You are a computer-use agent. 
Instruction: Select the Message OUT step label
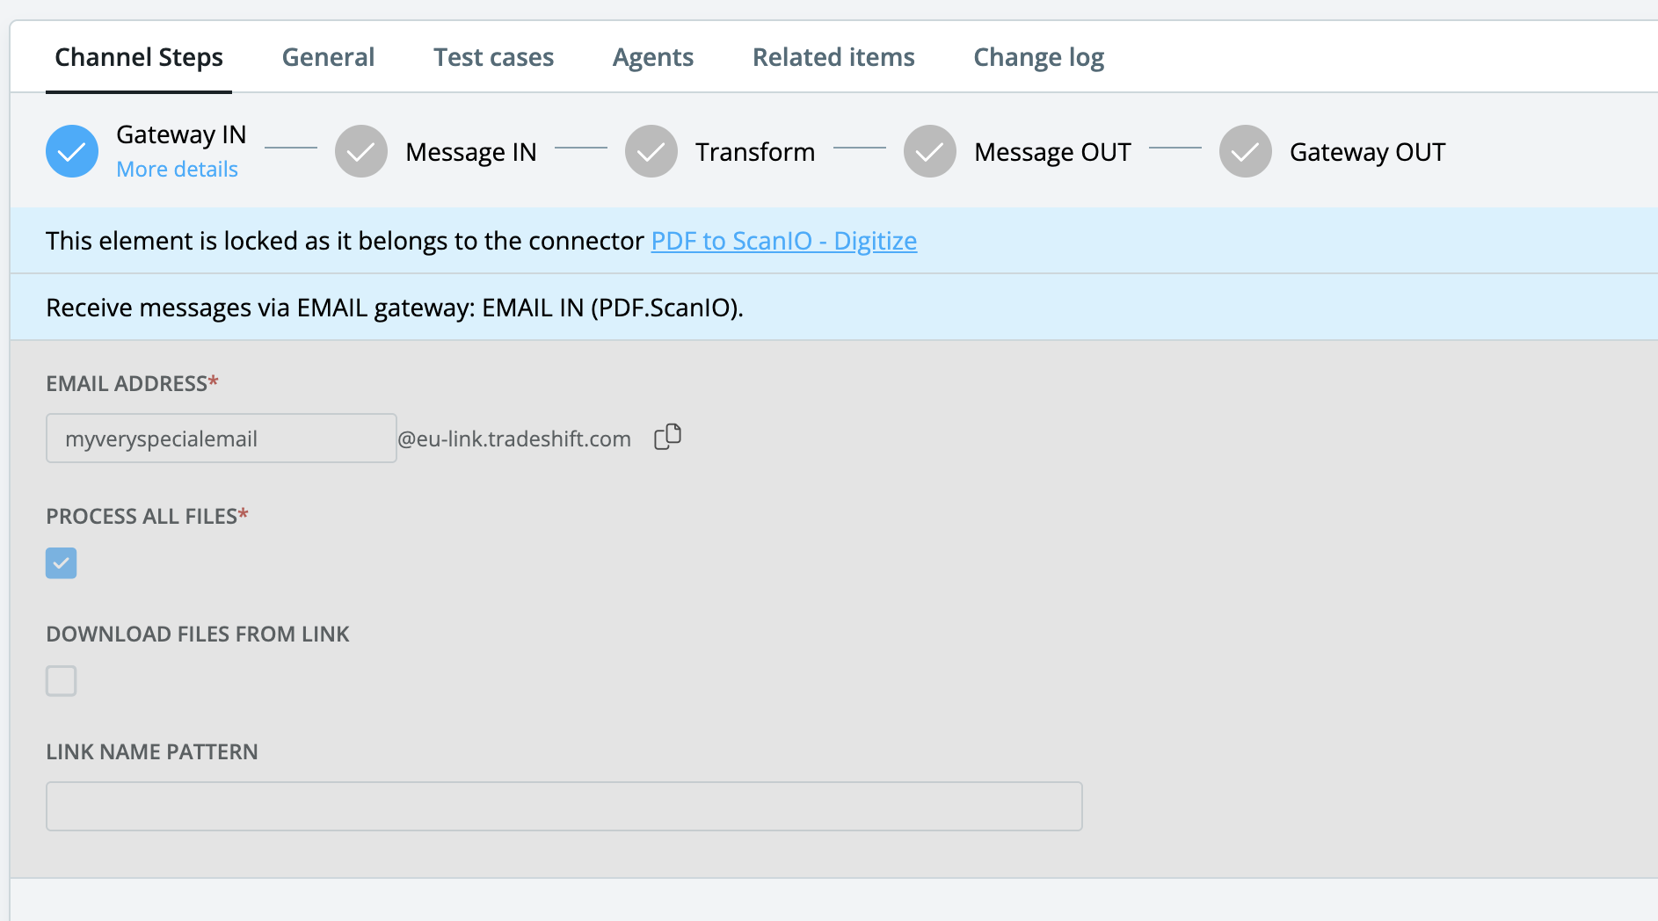coord(1052,152)
